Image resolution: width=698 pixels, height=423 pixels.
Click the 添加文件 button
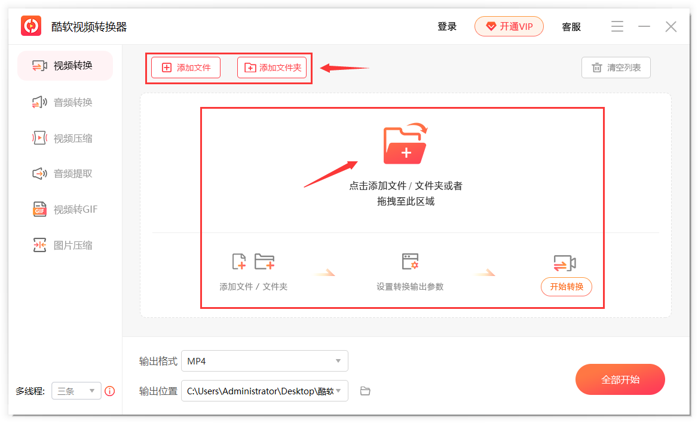pyautogui.click(x=186, y=68)
